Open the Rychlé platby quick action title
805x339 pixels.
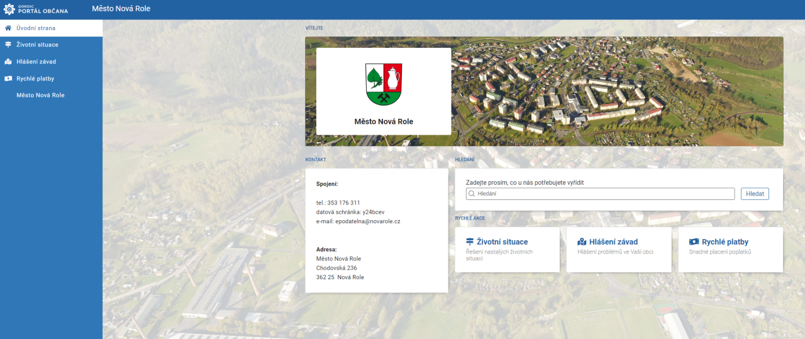pos(724,242)
